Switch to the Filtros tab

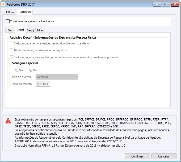coord(10,12)
